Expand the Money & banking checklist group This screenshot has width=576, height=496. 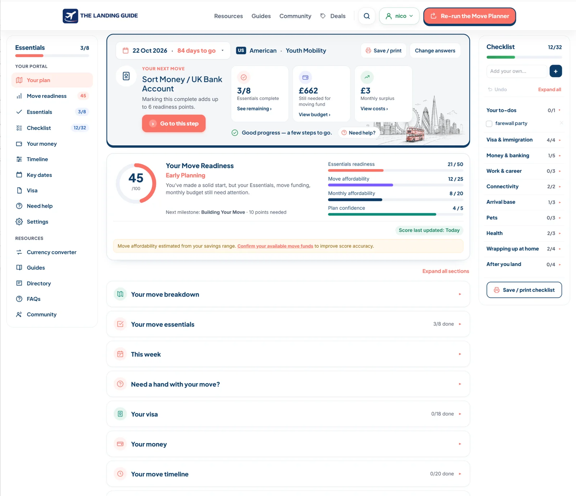pyautogui.click(x=524, y=155)
